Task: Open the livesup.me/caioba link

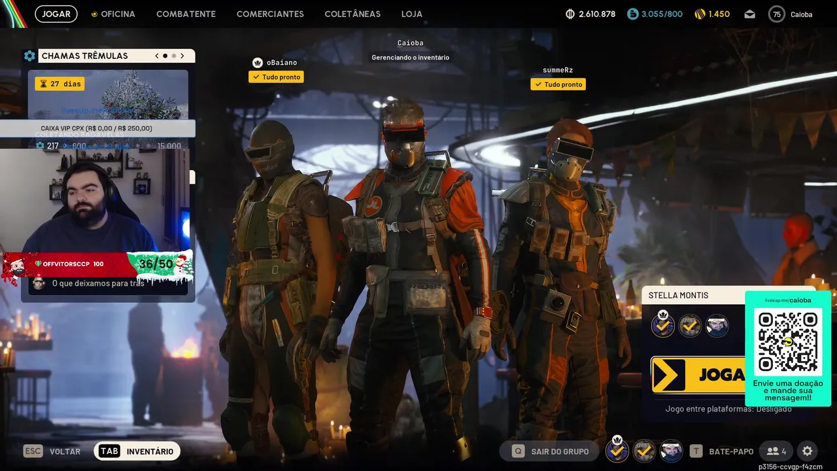Action: pos(788,300)
